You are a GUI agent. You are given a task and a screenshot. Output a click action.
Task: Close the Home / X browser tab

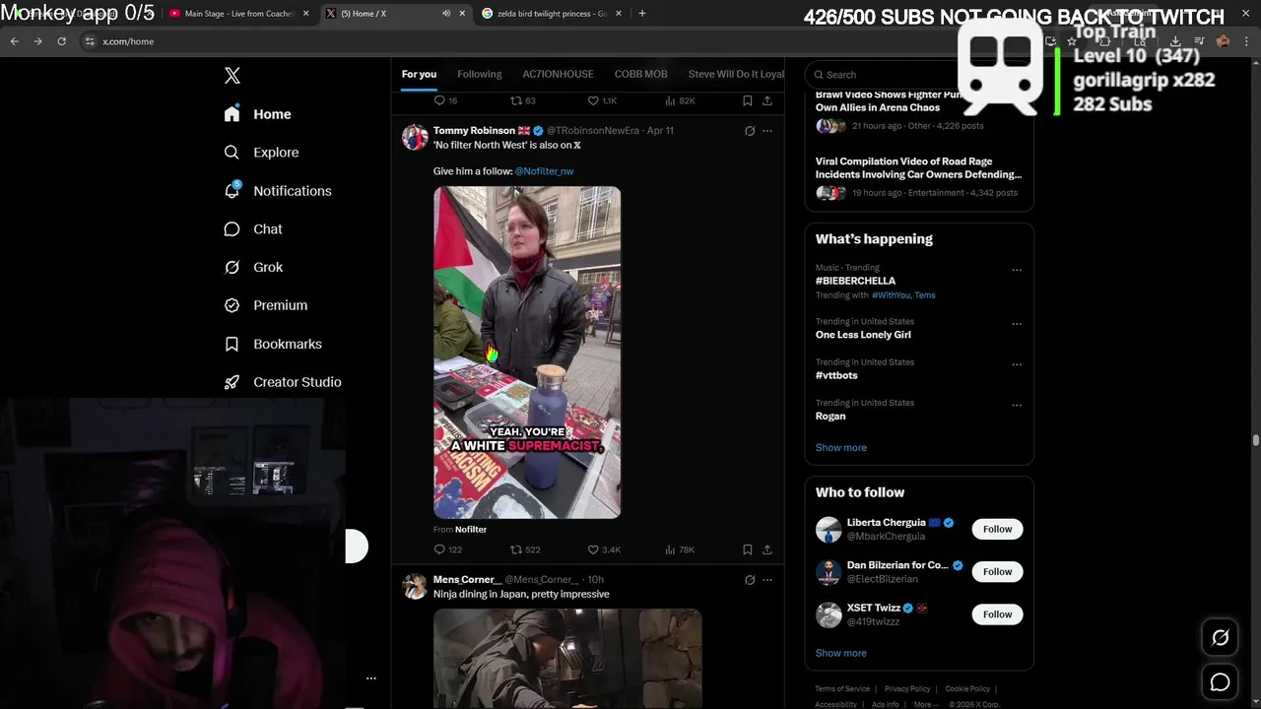[462, 14]
